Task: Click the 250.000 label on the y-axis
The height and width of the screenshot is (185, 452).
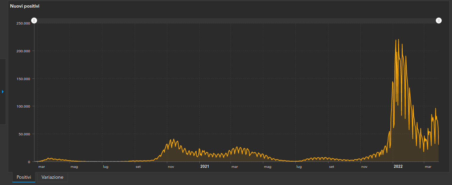Action: click(23, 23)
